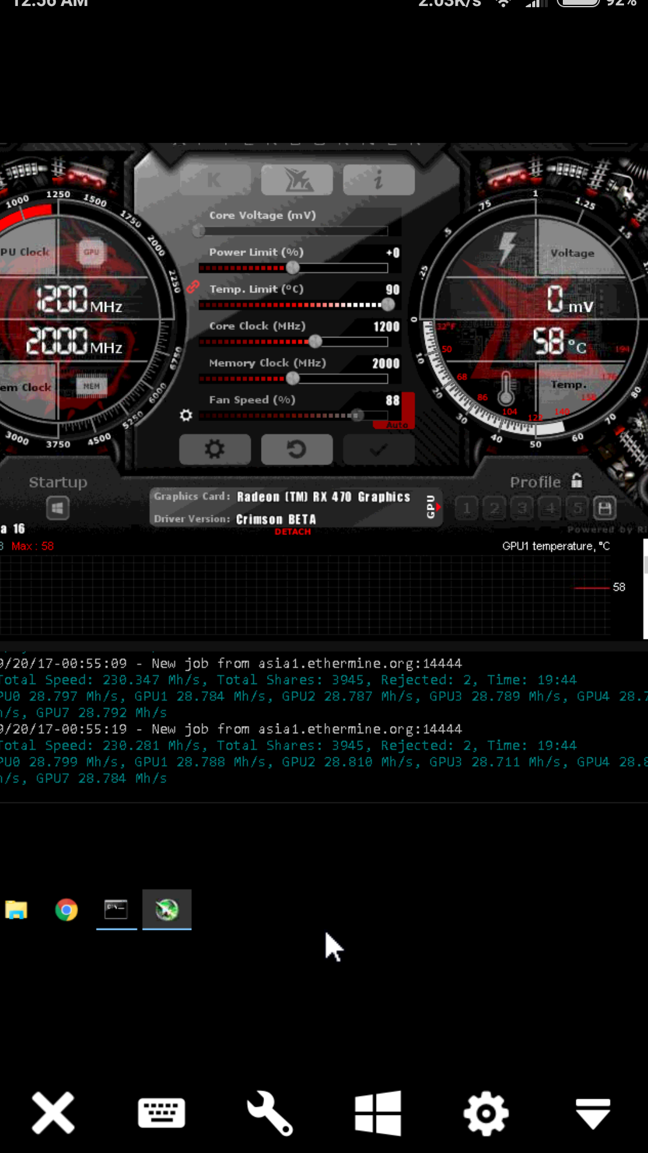The width and height of the screenshot is (648, 1153).
Task: Open the information i button
Action: coord(379,180)
